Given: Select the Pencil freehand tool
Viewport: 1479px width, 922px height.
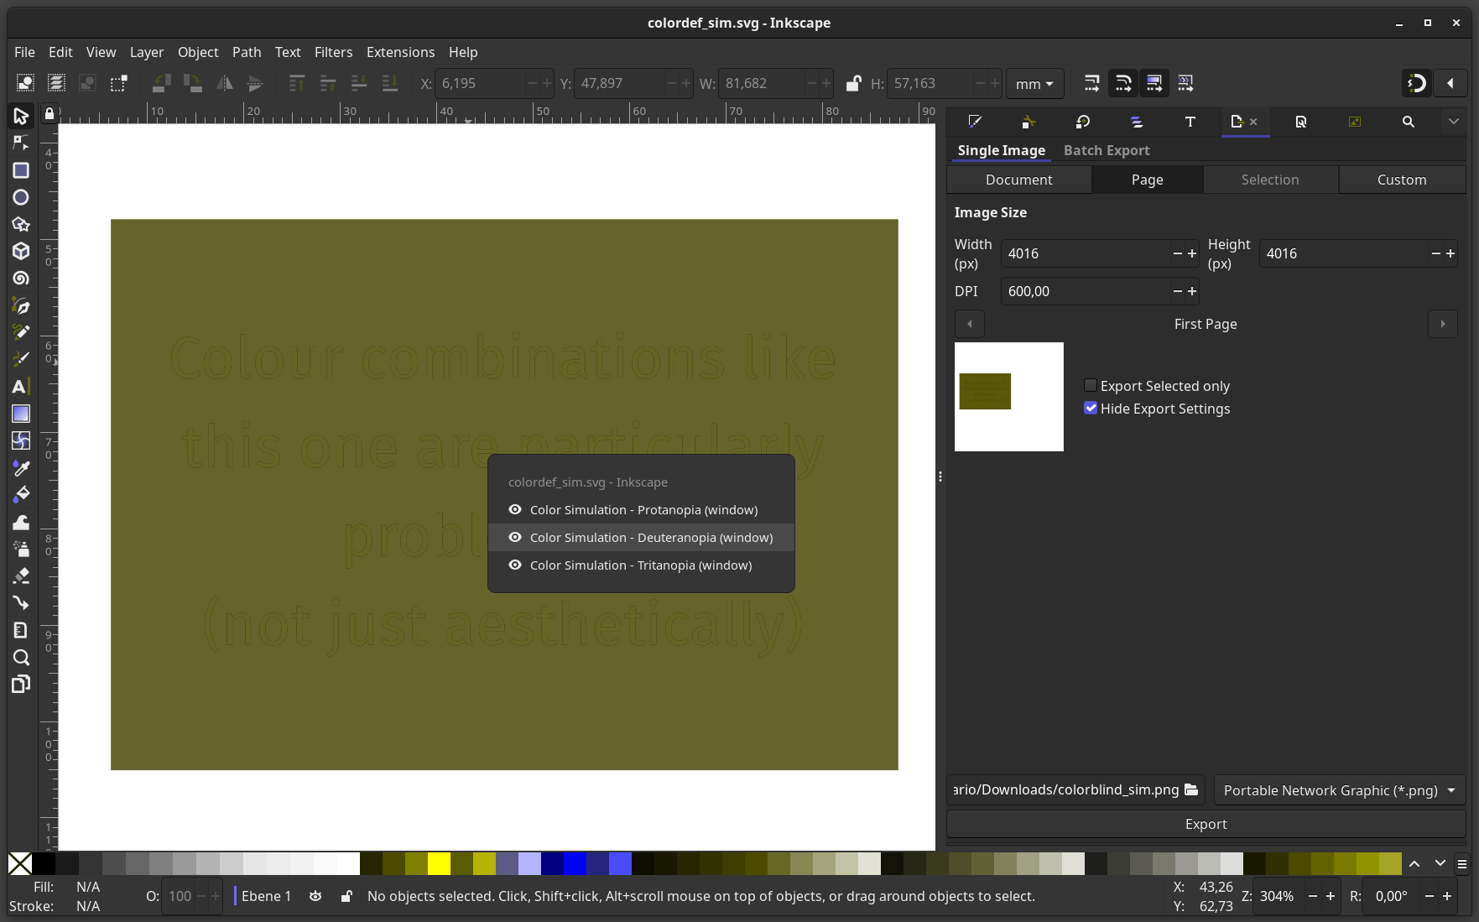Looking at the screenshot, I should (x=21, y=332).
